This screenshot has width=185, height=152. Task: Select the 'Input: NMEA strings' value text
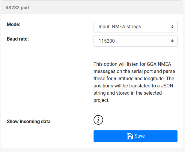120,27
